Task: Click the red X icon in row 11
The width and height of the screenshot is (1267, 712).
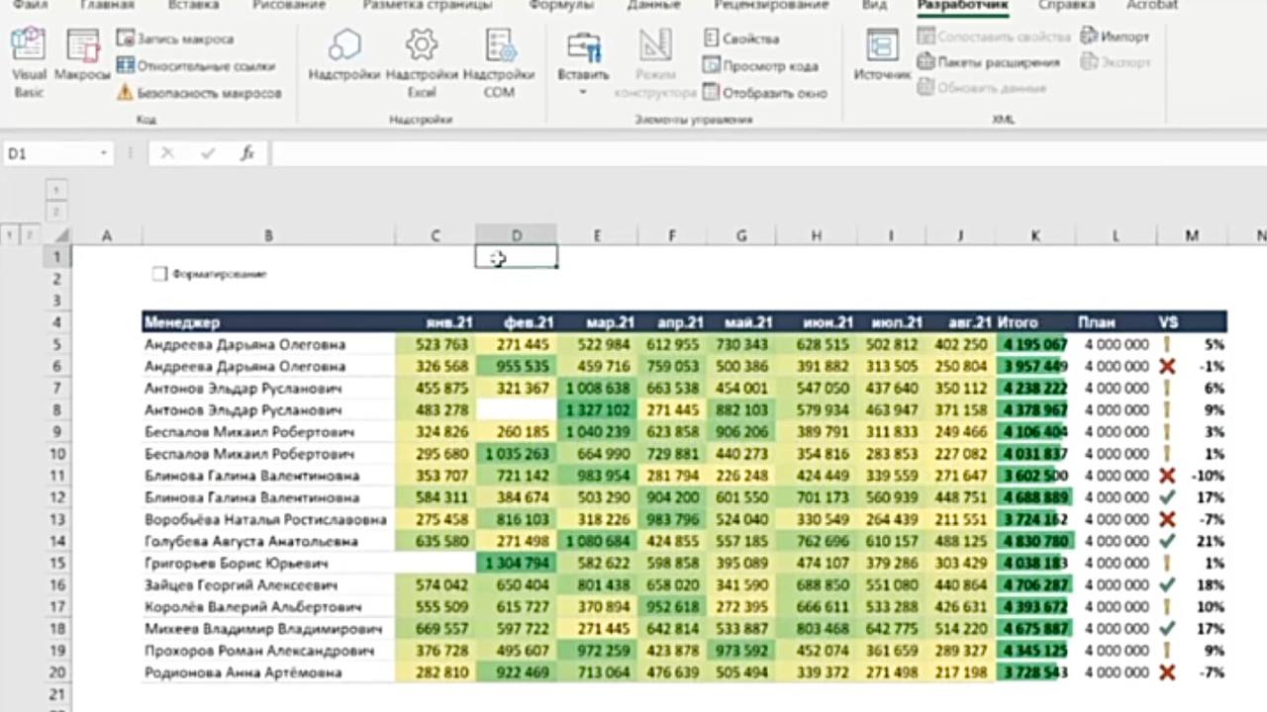Action: coord(1167,476)
